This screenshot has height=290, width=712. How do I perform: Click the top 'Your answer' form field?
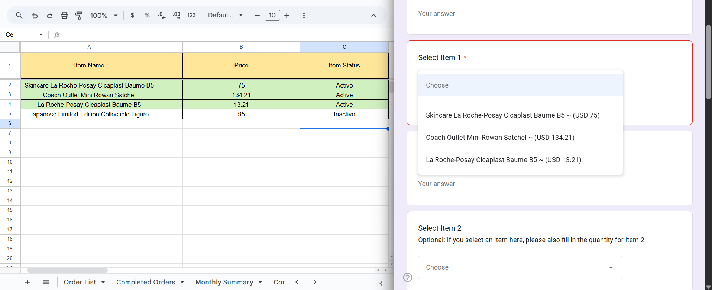pyautogui.click(x=549, y=14)
